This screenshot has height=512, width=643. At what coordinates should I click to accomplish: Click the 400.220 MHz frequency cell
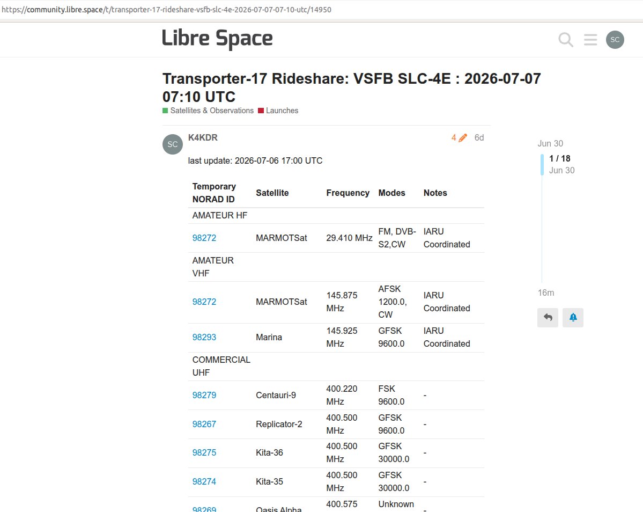click(342, 395)
